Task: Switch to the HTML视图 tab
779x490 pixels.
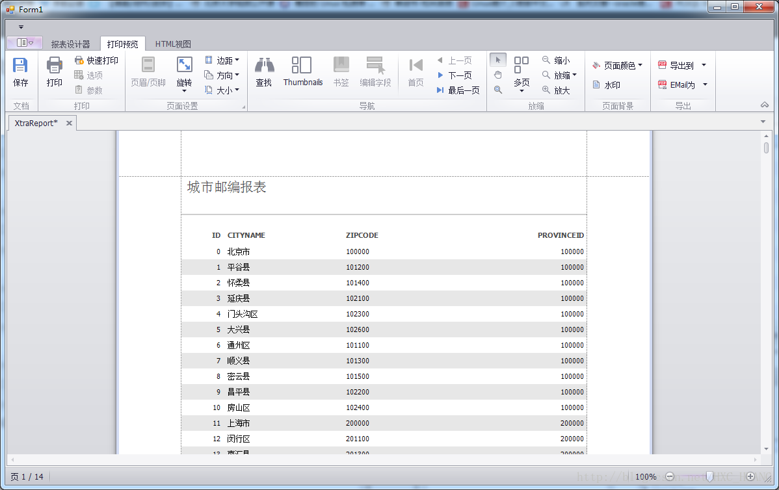Action: pos(173,44)
